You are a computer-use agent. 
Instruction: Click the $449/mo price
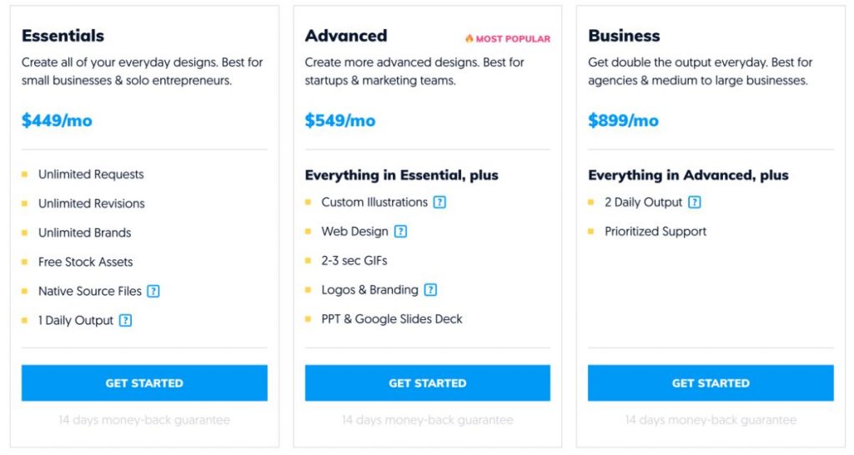tap(58, 120)
